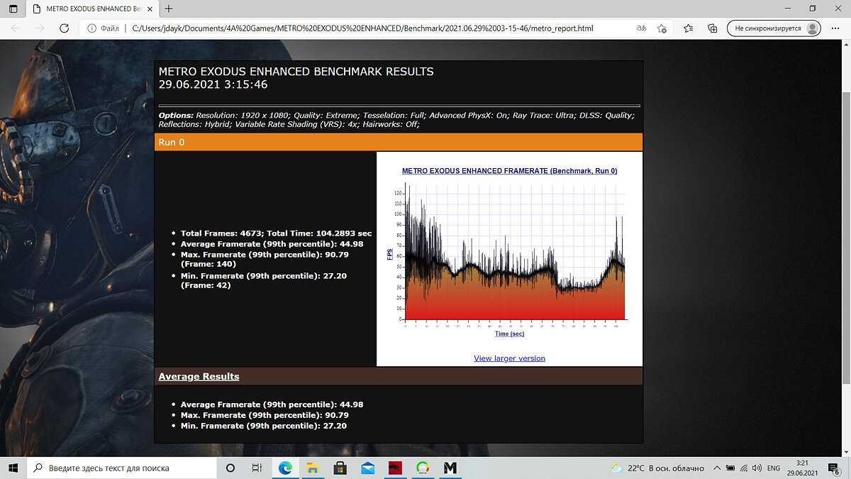
Task: Click the framerate chart title link
Action: click(x=509, y=171)
